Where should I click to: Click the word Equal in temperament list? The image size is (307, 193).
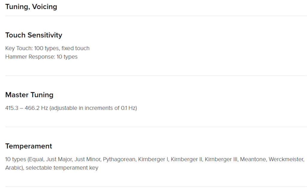(36, 159)
